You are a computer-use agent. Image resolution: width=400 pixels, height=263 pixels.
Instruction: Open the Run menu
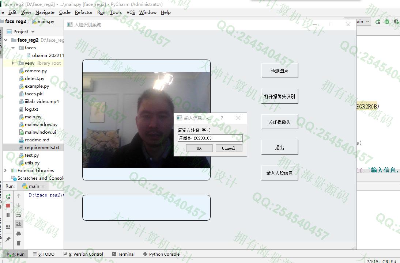pyautogui.click(x=101, y=12)
